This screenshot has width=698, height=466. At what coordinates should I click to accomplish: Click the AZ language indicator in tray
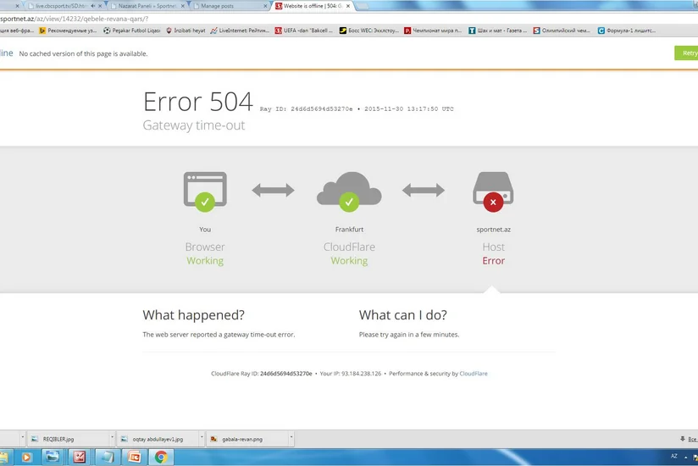pyautogui.click(x=674, y=456)
